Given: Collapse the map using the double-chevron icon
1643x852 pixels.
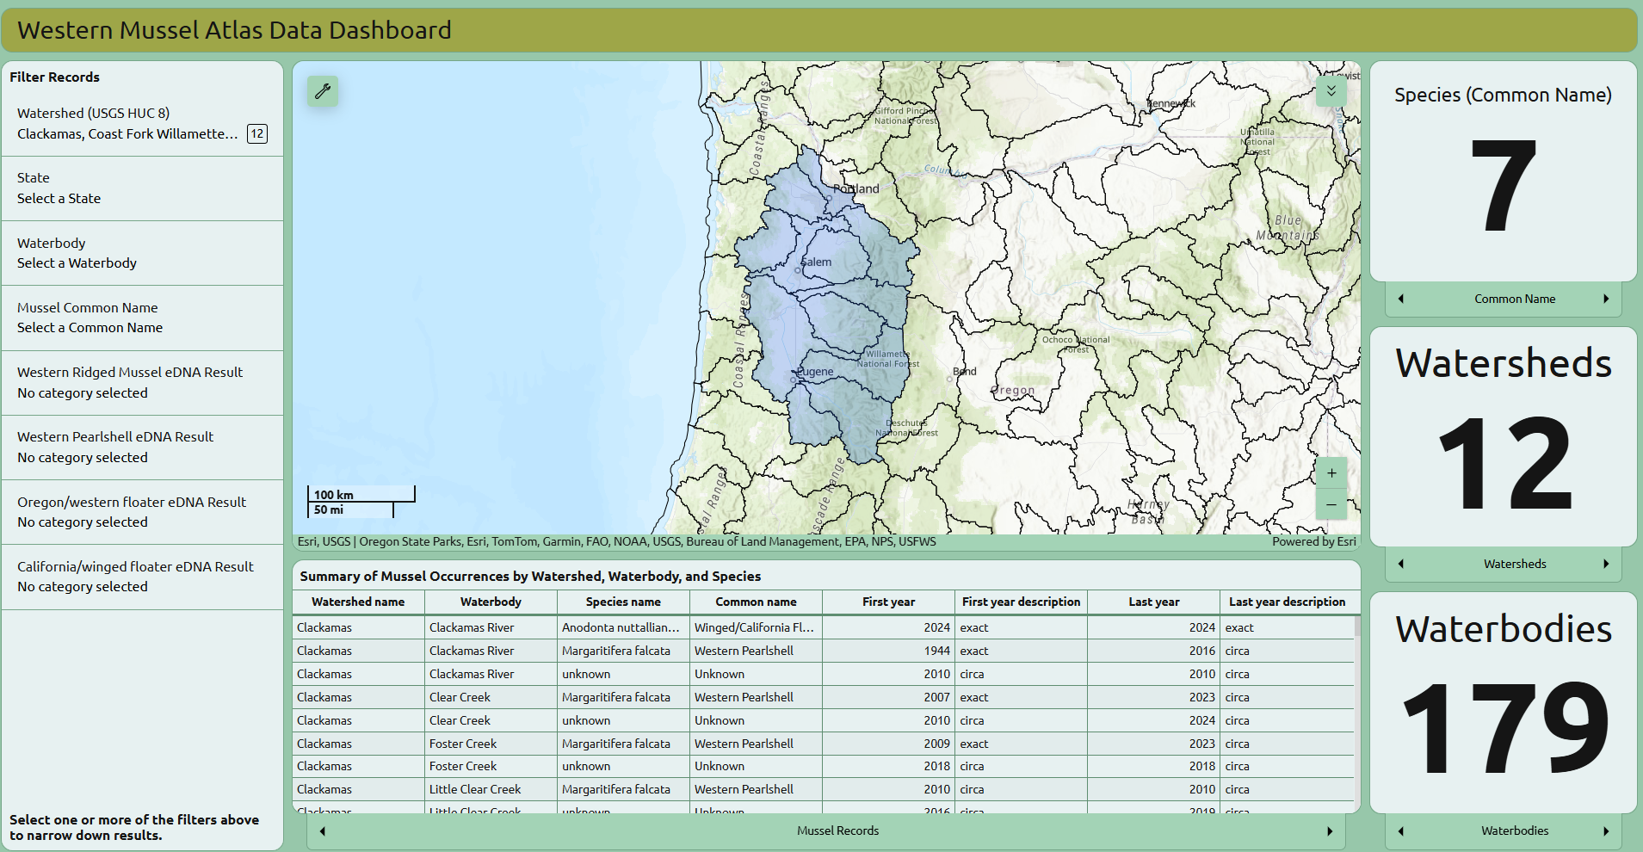Looking at the screenshot, I should click(1331, 91).
